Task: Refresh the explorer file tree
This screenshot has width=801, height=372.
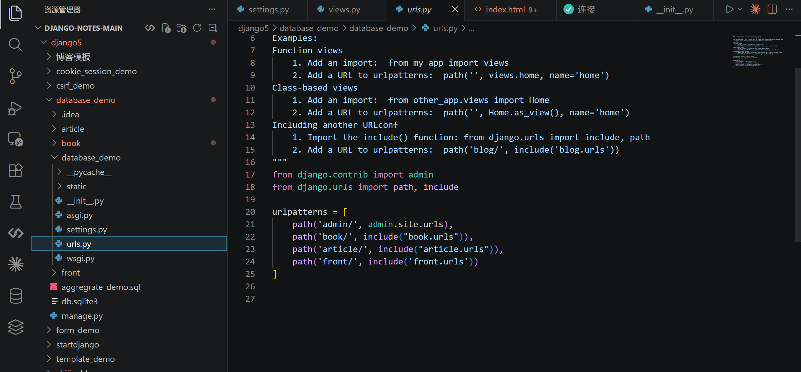Action: [x=197, y=28]
